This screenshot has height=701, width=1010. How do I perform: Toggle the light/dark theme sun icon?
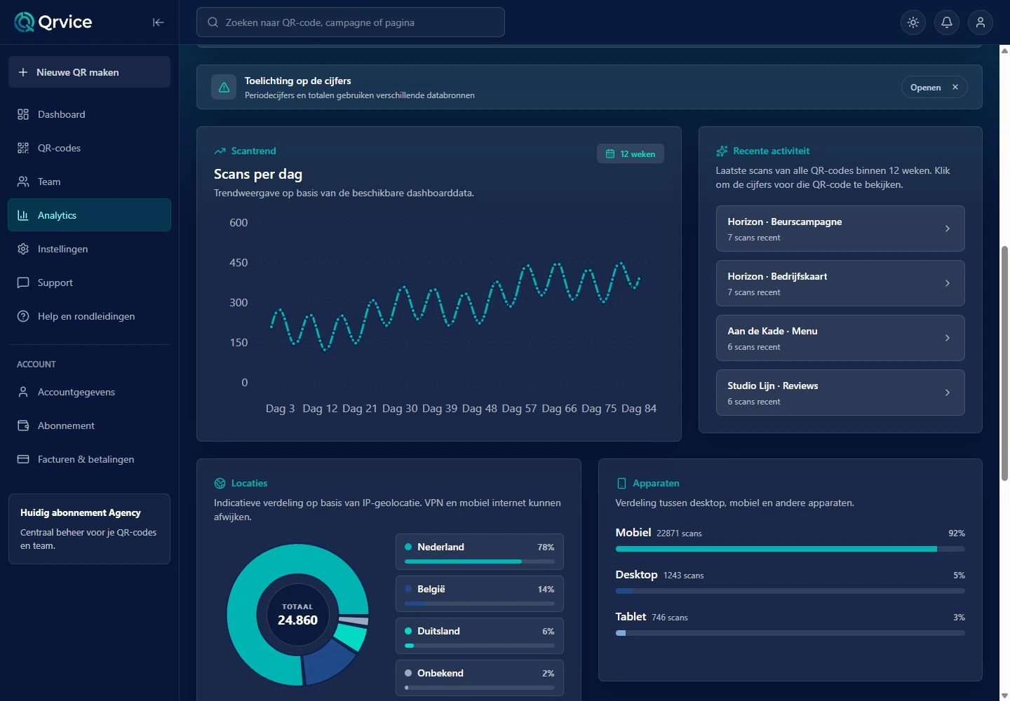point(913,22)
